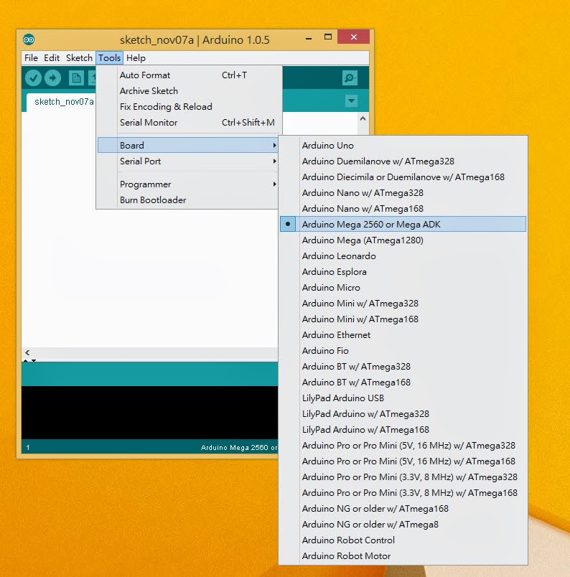The image size is (570, 577).
Task: Open the Help menu
Action: click(x=136, y=58)
